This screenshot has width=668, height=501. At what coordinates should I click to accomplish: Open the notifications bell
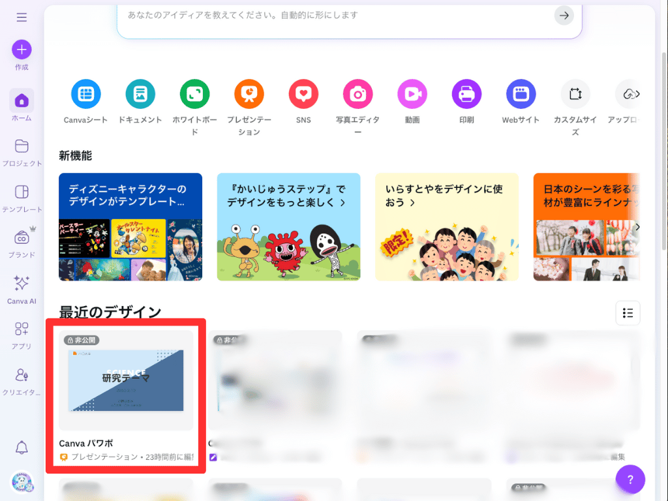pos(22,448)
